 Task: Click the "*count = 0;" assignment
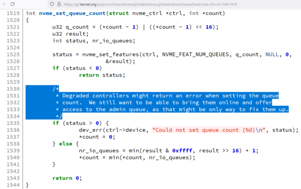(x=97, y=137)
